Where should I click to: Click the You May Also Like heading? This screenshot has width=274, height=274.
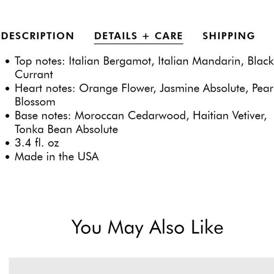[x=147, y=228]
